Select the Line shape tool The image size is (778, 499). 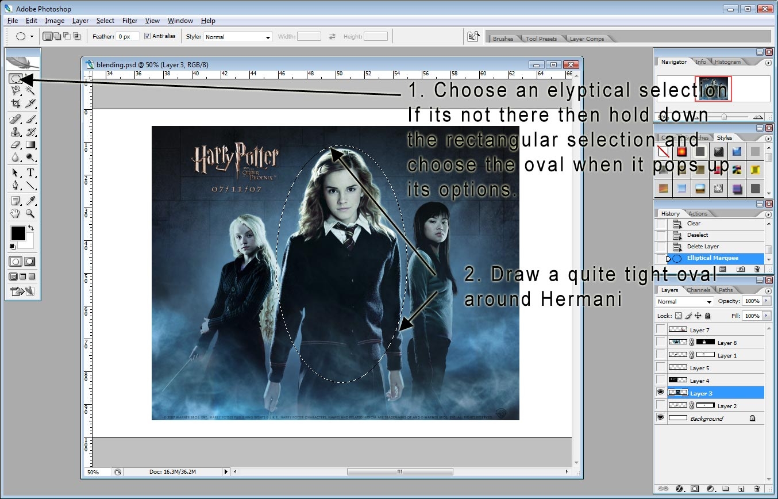tap(30, 185)
